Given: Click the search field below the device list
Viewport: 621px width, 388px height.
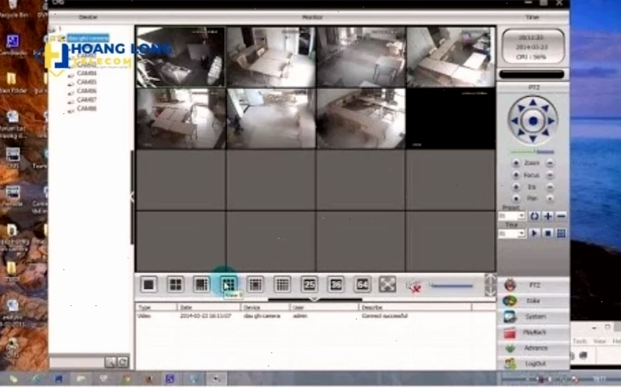Looking at the screenshot, I should 77,362.
